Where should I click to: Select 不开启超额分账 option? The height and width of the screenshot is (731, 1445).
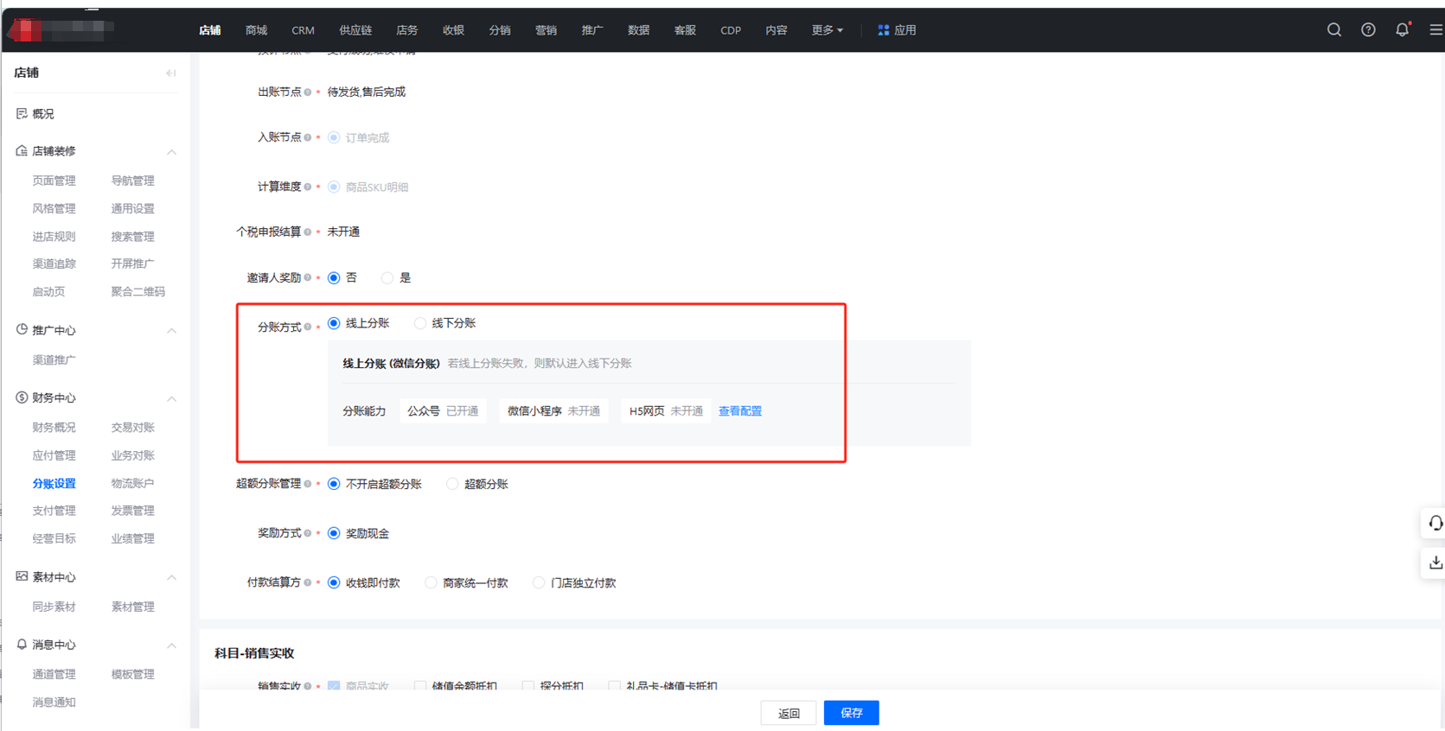(x=334, y=484)
